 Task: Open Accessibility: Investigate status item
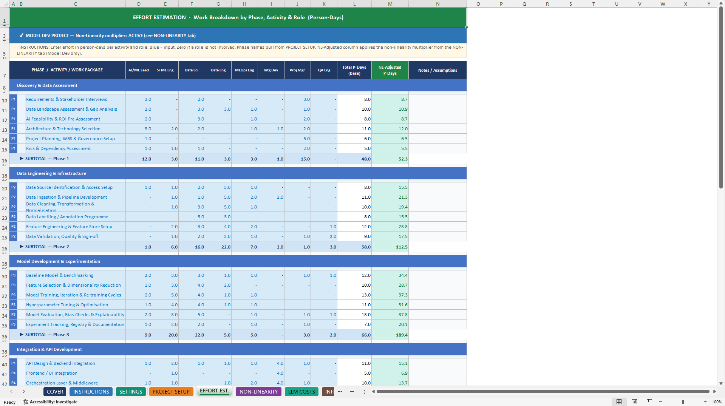[x=50, y=402]
